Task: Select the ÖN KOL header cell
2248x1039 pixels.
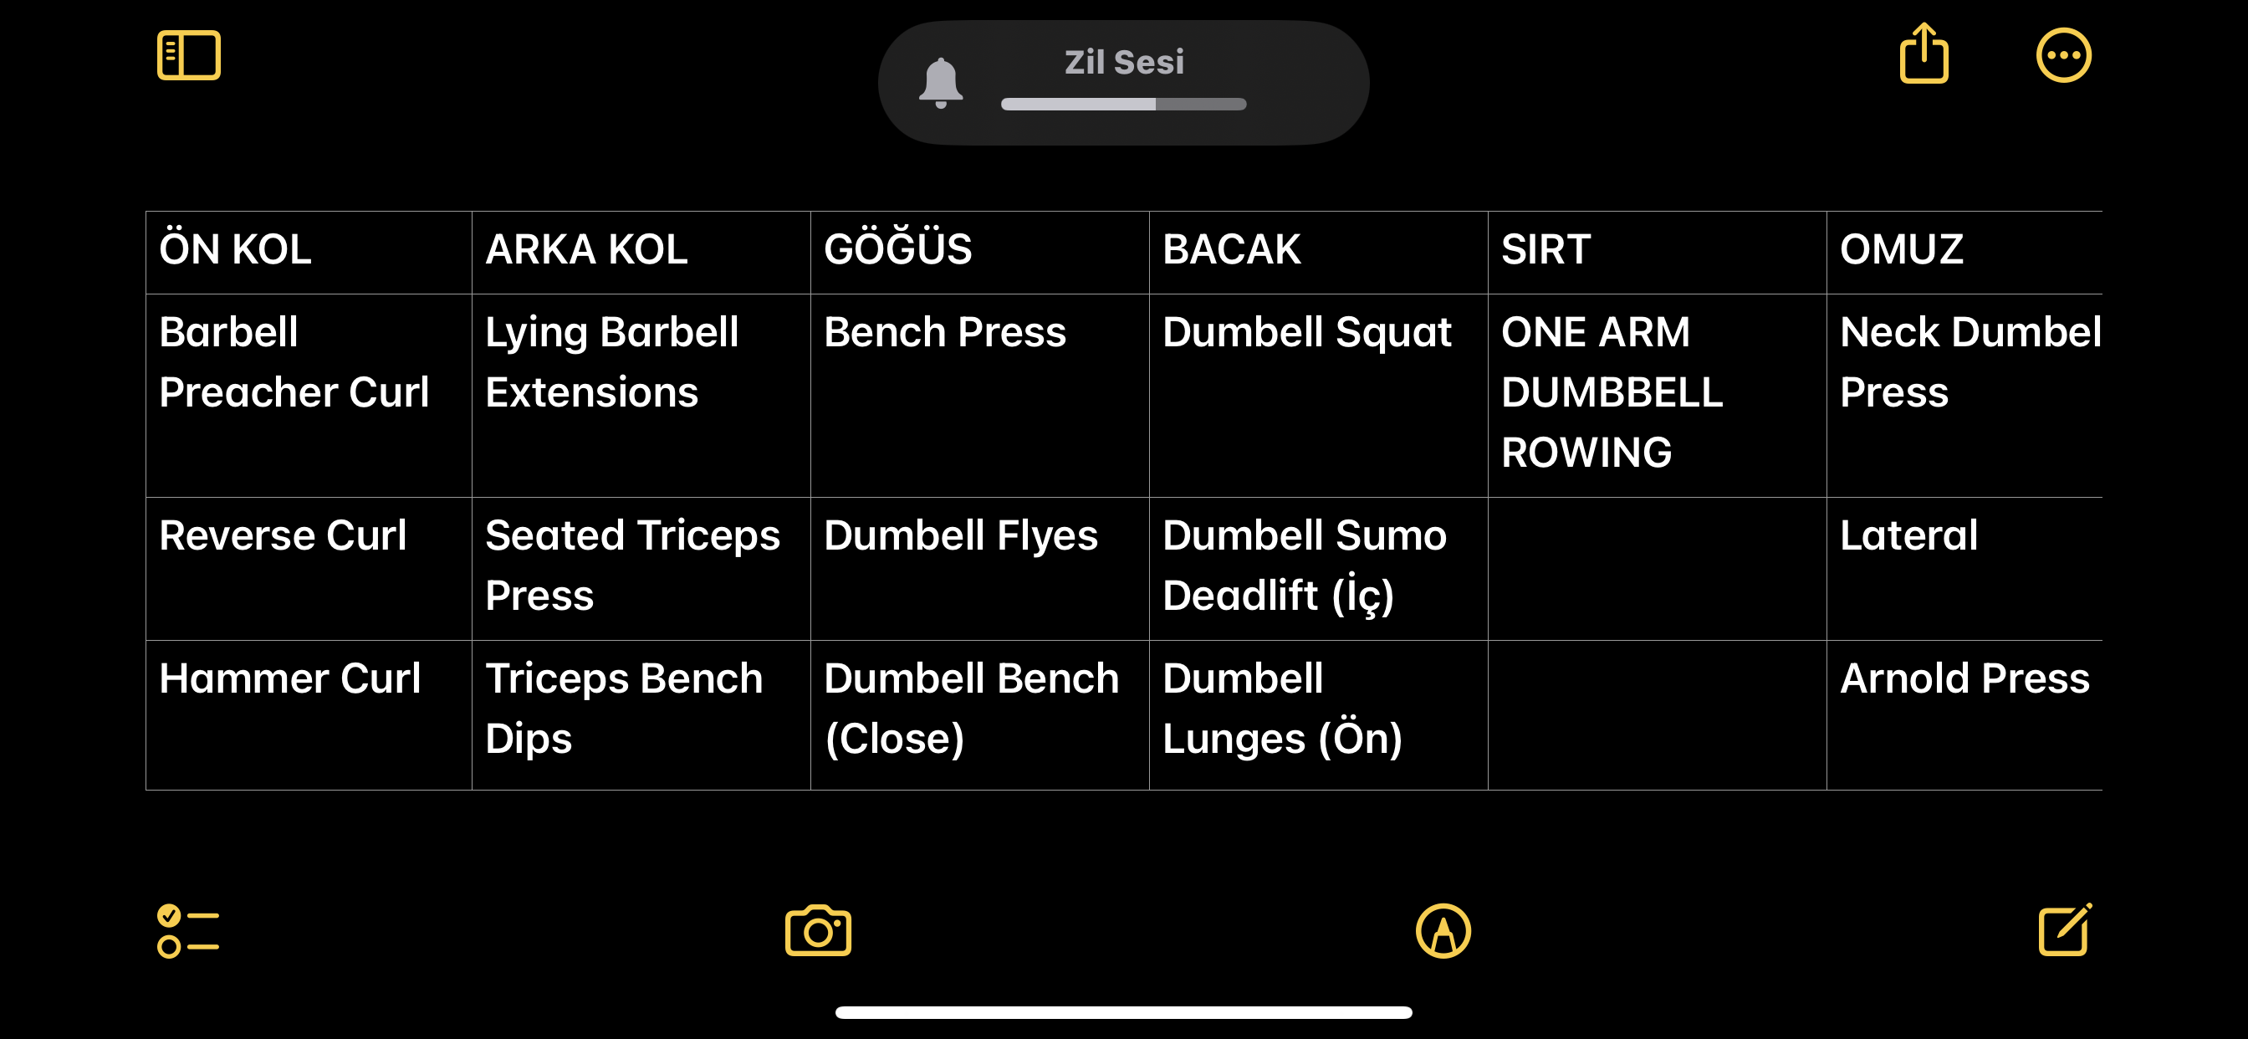Action: (309, 252)
